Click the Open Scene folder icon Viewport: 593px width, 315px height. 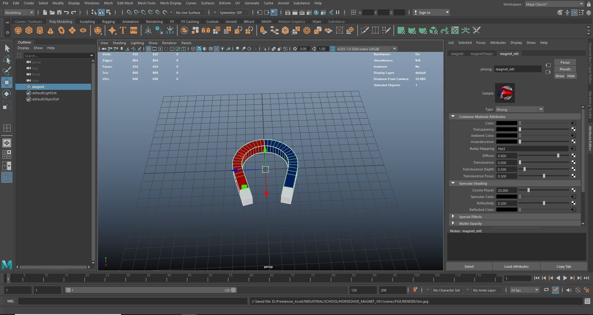click(x=52, y=12)
